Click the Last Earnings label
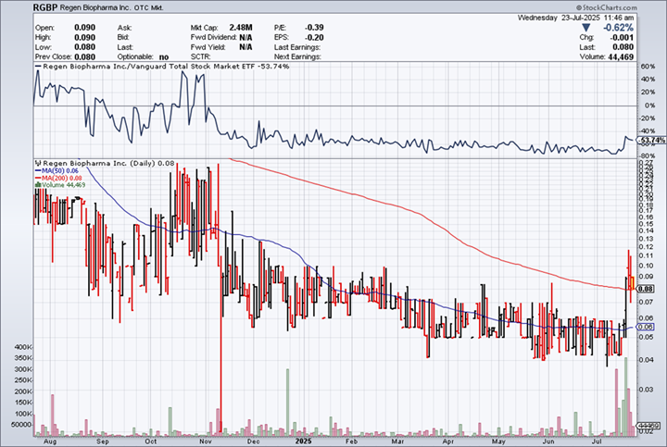Viewport: 667px width, 447px height. tap(297, 47)
